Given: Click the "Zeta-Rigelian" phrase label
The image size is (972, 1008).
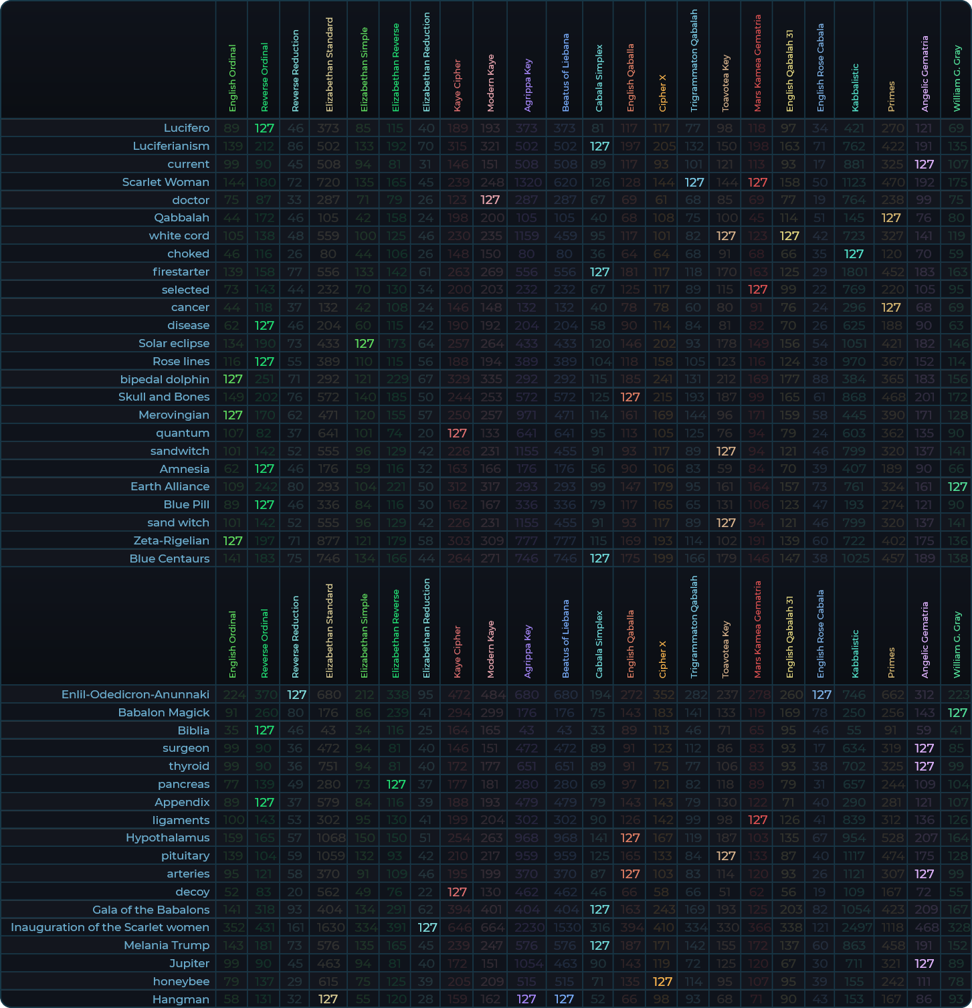Looking at the screenshot, I should pos(171,540).
